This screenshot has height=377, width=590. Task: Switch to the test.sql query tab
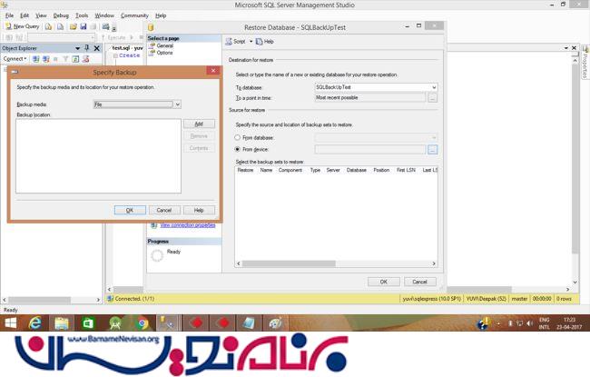(127, 48)
